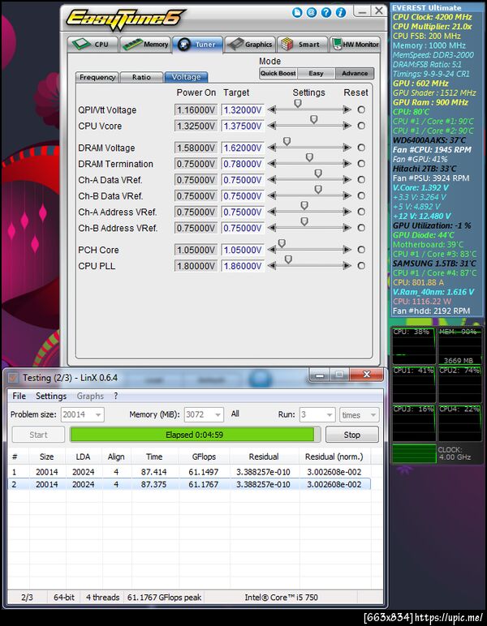Screen dimensions: 487x626
Task: Open the LinX ? help menu
Action: (x=115, y=396)
